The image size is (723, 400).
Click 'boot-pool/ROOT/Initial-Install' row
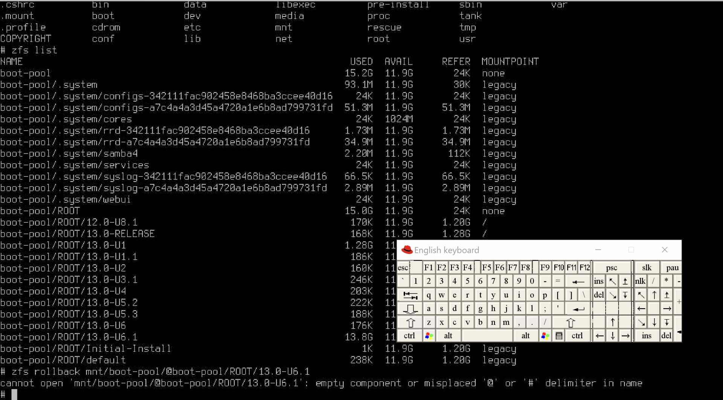(258, 349)
